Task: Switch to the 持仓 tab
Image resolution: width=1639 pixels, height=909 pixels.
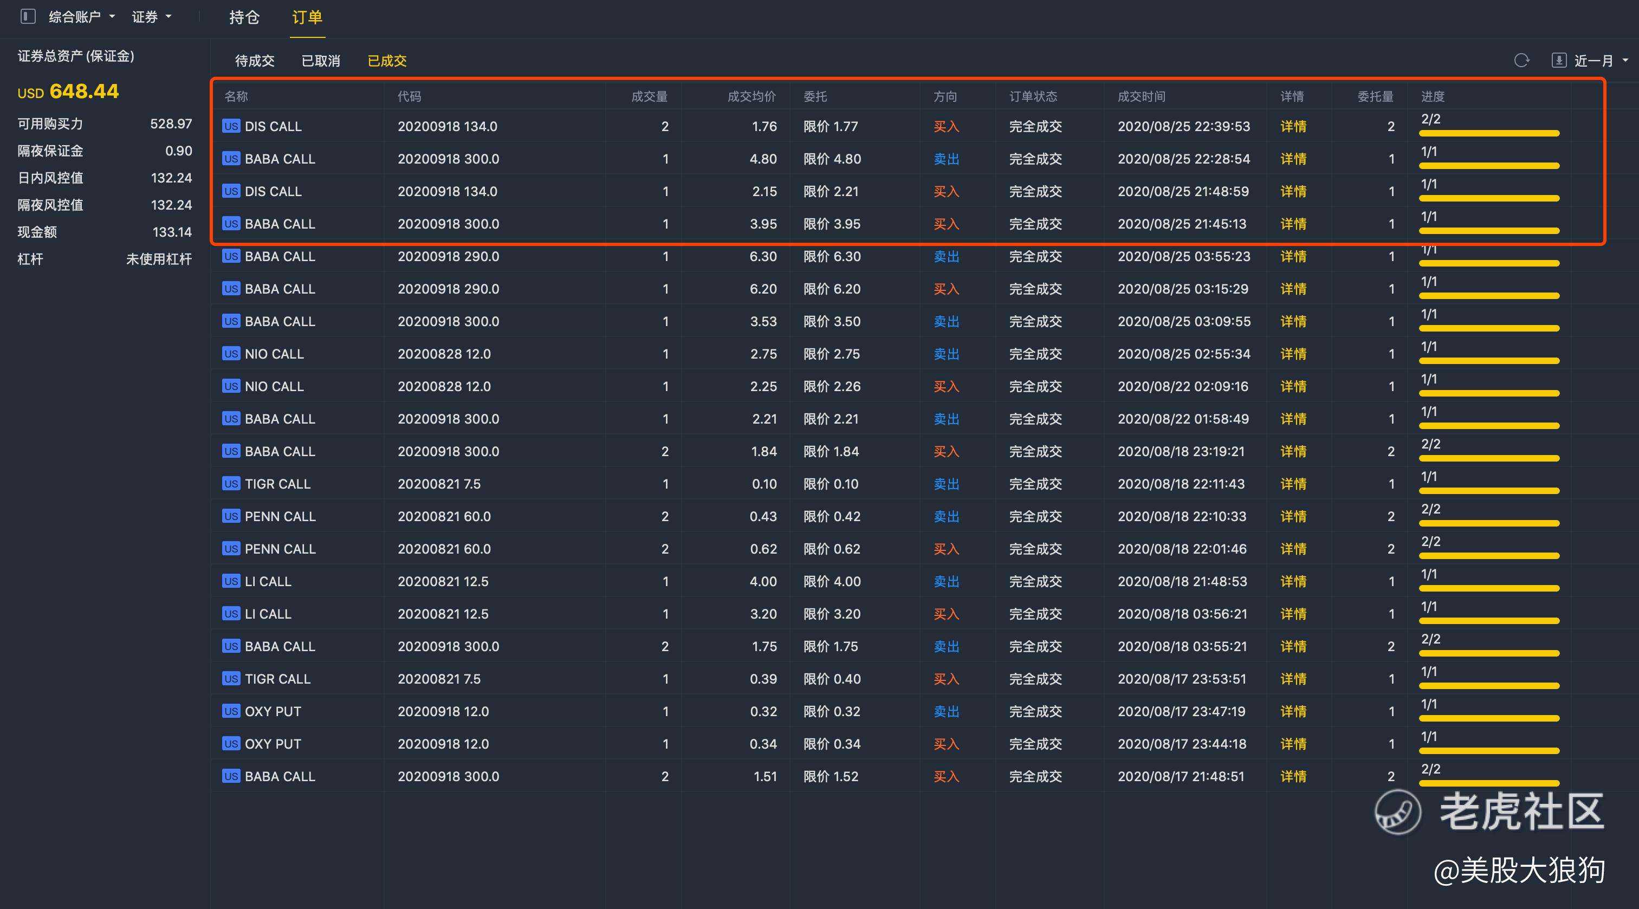Action: click(x=244, y=17)
